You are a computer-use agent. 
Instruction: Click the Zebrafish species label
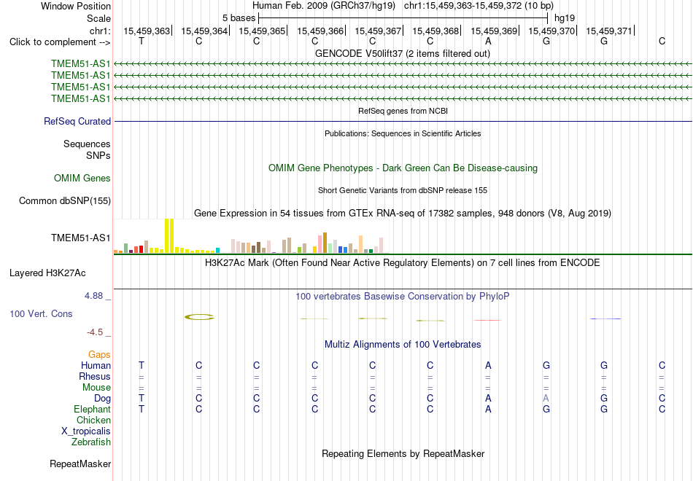pos(91,442)
